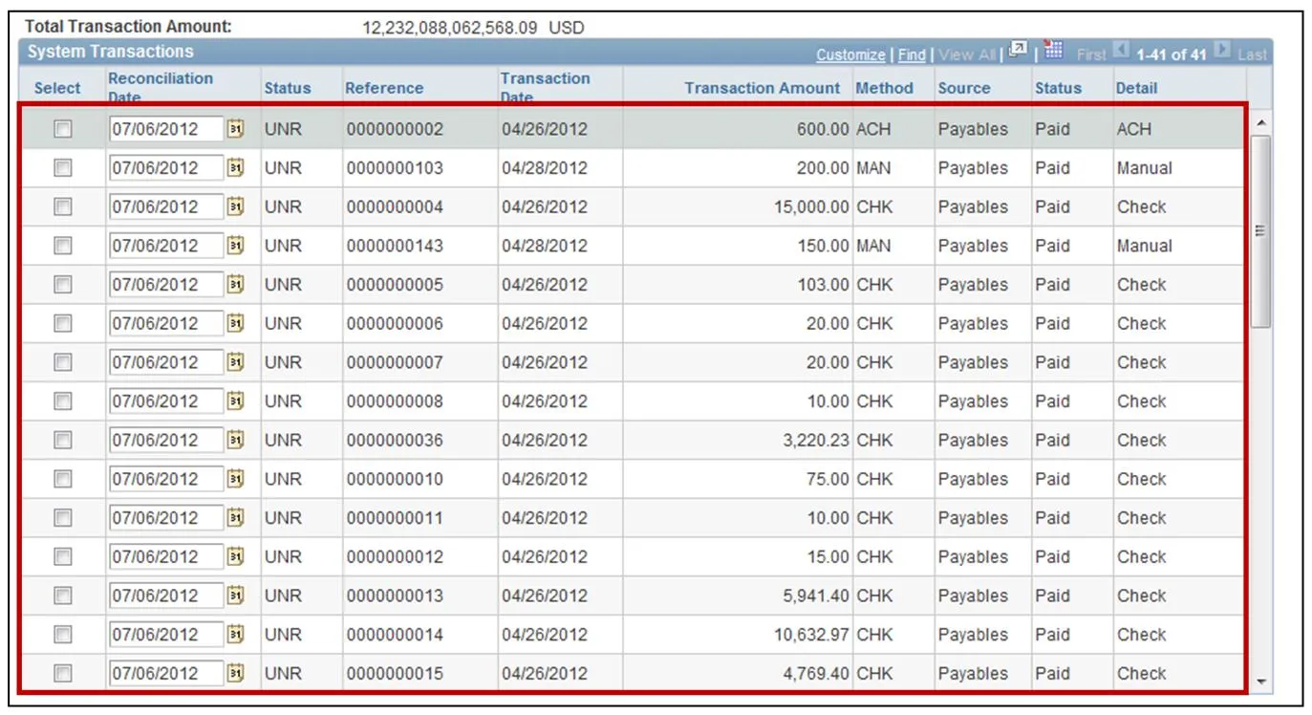
Task: Click the ACH detail cell
Action: [x=1134, y=129]
